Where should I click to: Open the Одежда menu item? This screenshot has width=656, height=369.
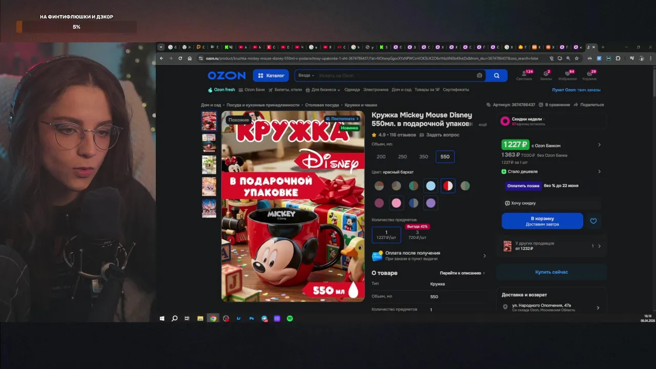coord(352,90)
